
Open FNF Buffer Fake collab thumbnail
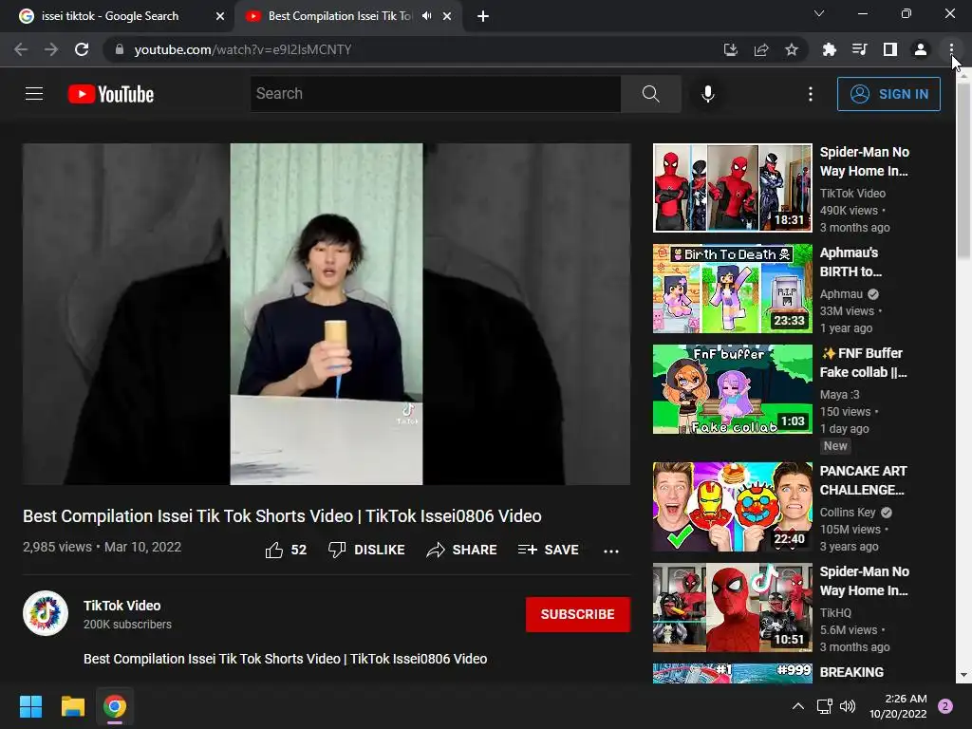pyautogui.click(x=732, y=389)
